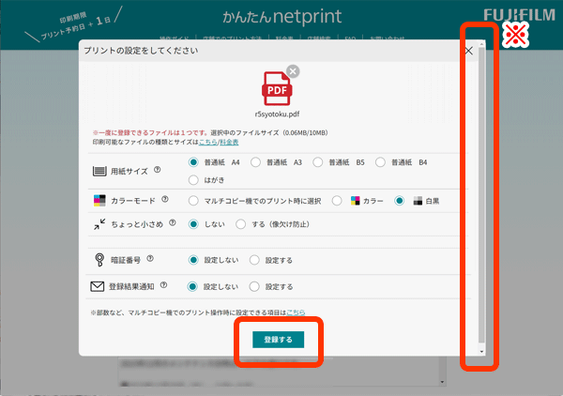Choose マルチコピー機でのプリント時に選択 color mode

tap(193, 201)
